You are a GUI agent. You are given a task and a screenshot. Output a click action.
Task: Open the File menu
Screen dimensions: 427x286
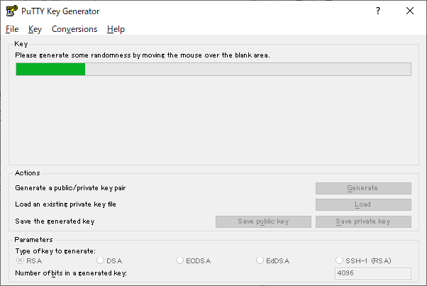coord(12,29)
